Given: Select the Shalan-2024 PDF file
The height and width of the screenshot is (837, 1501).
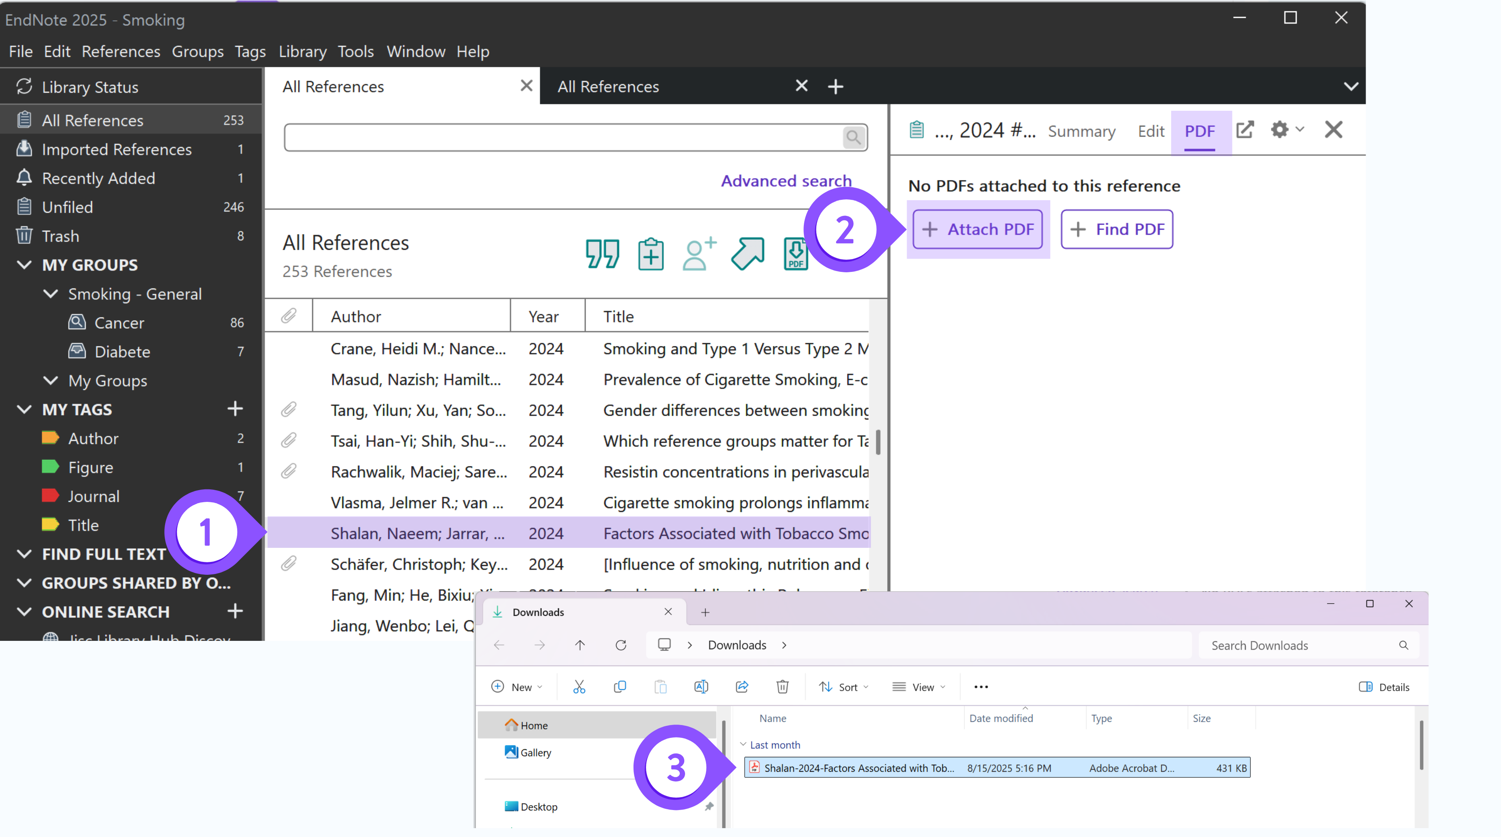Looking at the screenshot, I should tap(859, 768).
